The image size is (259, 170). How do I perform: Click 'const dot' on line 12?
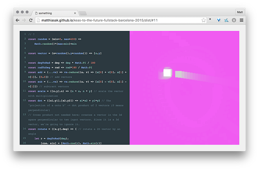(x=35, y=101)
